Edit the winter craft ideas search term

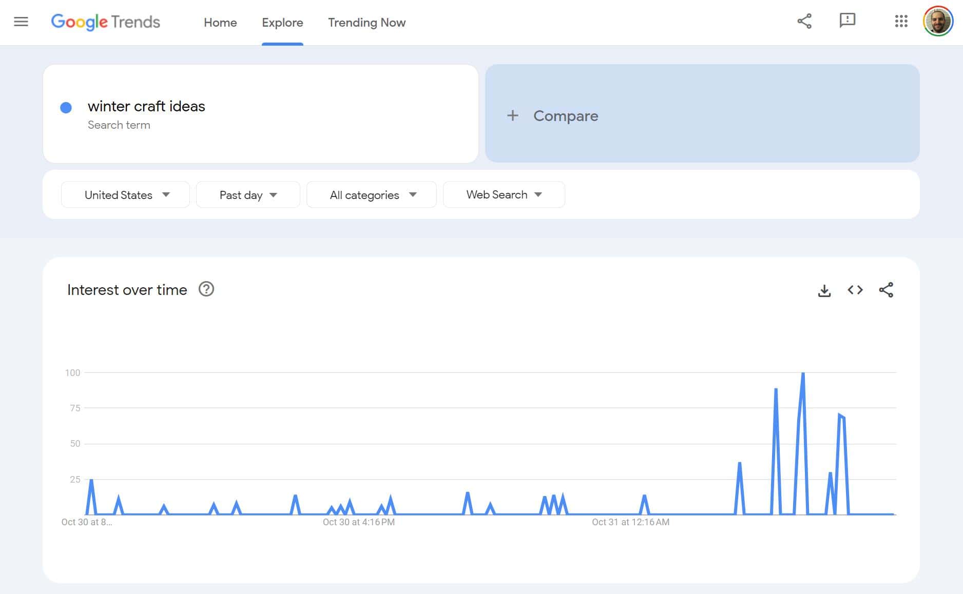click(x=146, y=106)
